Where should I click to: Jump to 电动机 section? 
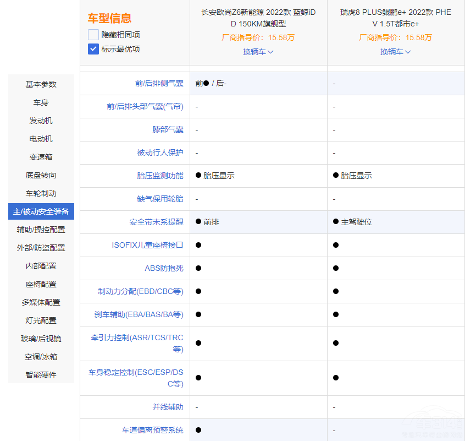[41, 139]
